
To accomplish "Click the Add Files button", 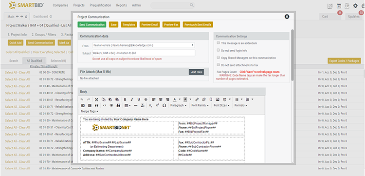I will click(x=197, y=72).
